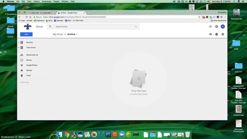Screen dimensions: 247x139
Task: Click the Chrome address bar URL
Action: pyautogui.click(x=74, y=17)
